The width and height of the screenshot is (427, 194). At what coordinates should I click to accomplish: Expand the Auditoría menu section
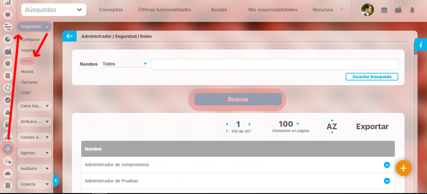34,169
